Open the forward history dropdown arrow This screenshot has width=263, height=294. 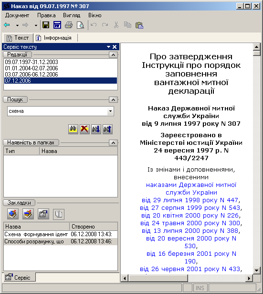(x=36, y=25)
